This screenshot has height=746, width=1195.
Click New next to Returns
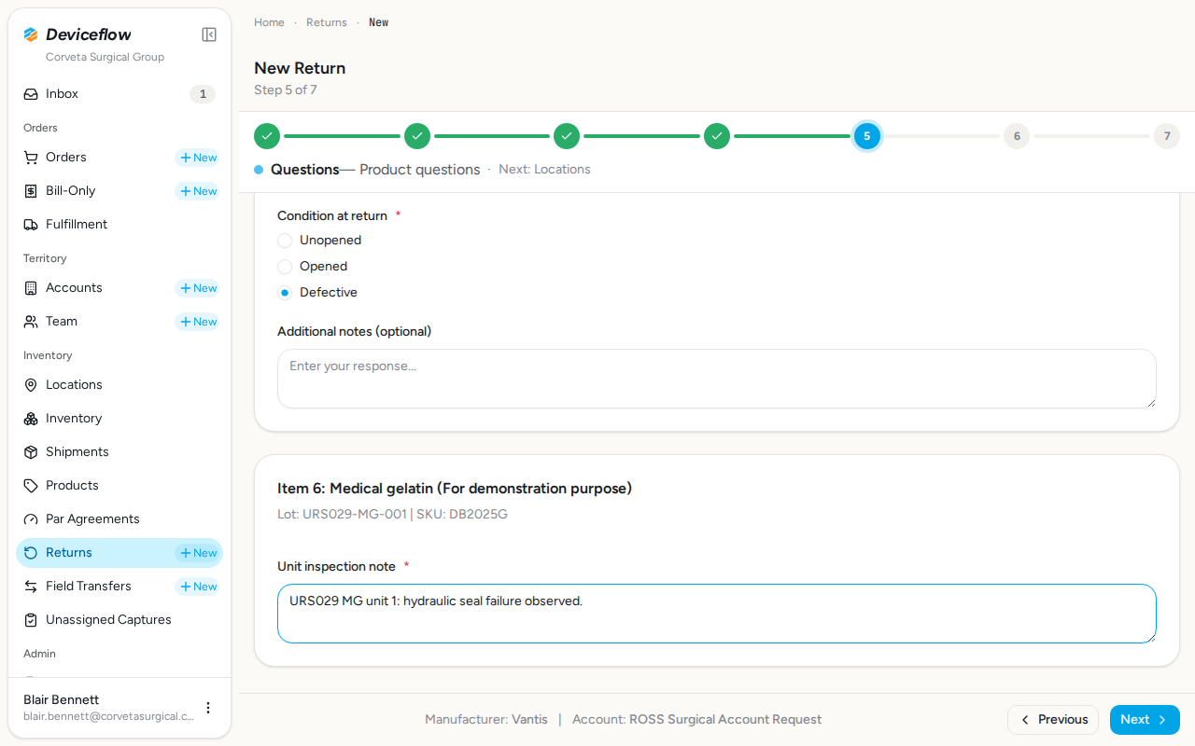coord(198,553)
